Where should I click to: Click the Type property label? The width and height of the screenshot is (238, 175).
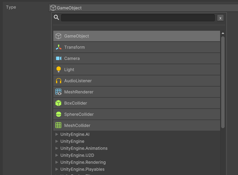click(x=11, y=7)
